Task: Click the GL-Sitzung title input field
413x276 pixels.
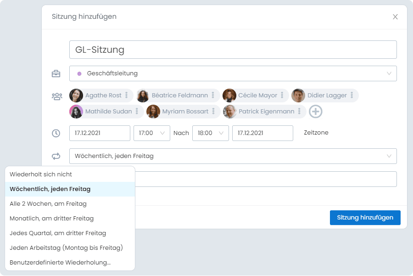Action: click(x=233, y=50)
